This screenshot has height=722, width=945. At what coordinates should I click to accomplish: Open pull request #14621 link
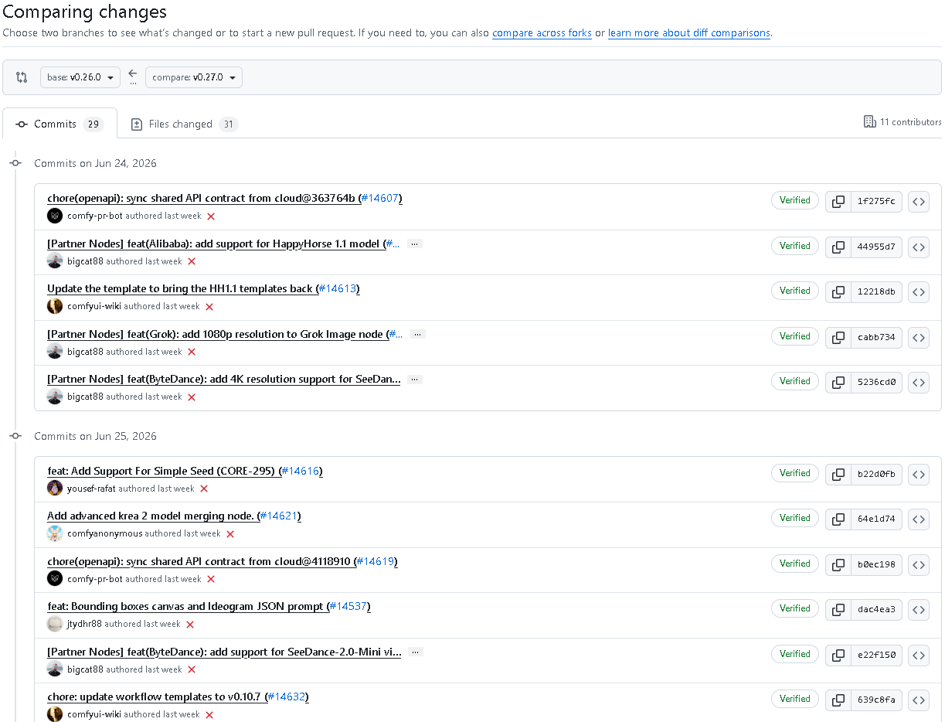pyautogui.click(x=279, y=516)
